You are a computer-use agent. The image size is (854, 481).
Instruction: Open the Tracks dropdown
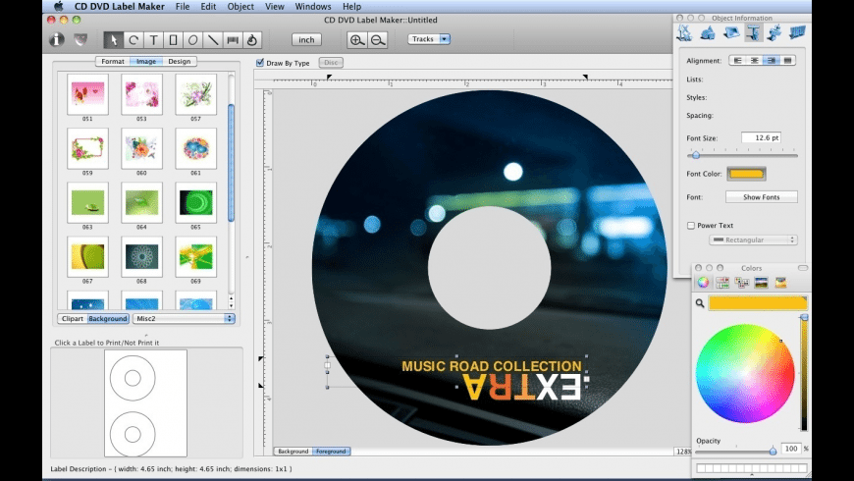tap(430, 39)
